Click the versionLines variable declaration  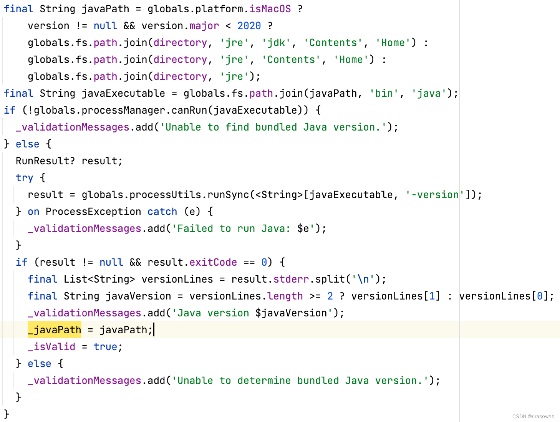pyautogui.click(x=177, y=279)
